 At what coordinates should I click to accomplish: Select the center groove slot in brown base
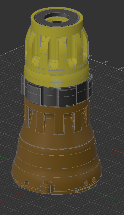(x=59, y=124)
